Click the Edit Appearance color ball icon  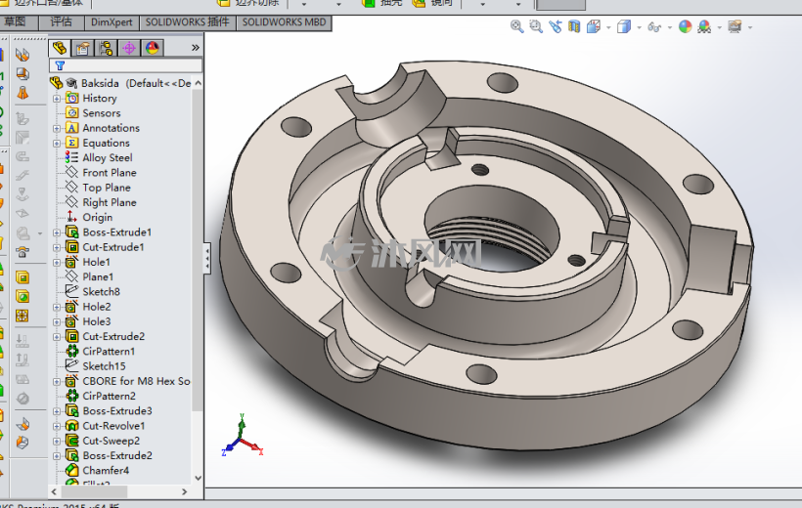pos(685,26)
